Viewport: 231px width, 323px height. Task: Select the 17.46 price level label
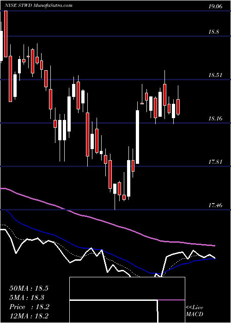tap(215, 205)
